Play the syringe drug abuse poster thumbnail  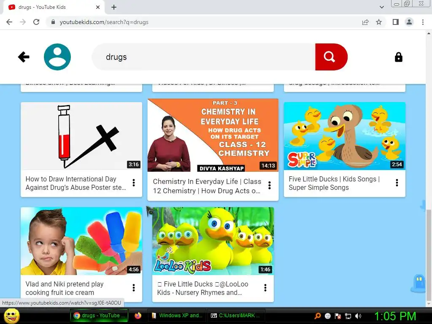click(x=81, y=136)
